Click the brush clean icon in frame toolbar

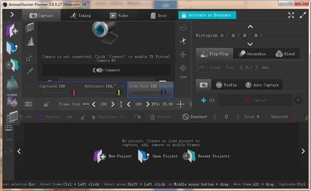click(83, 117)
